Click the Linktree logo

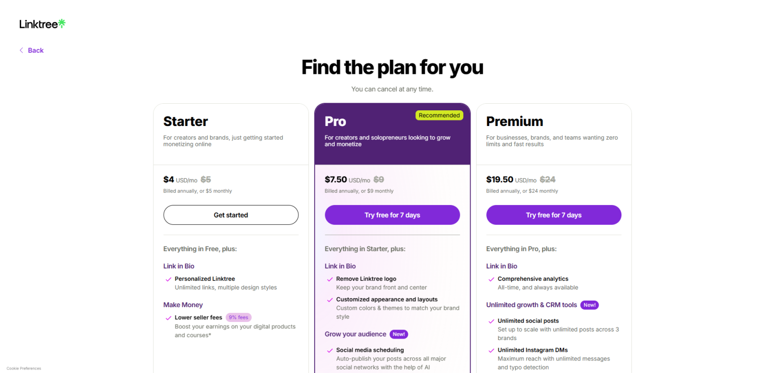click(x=43, y=24)
